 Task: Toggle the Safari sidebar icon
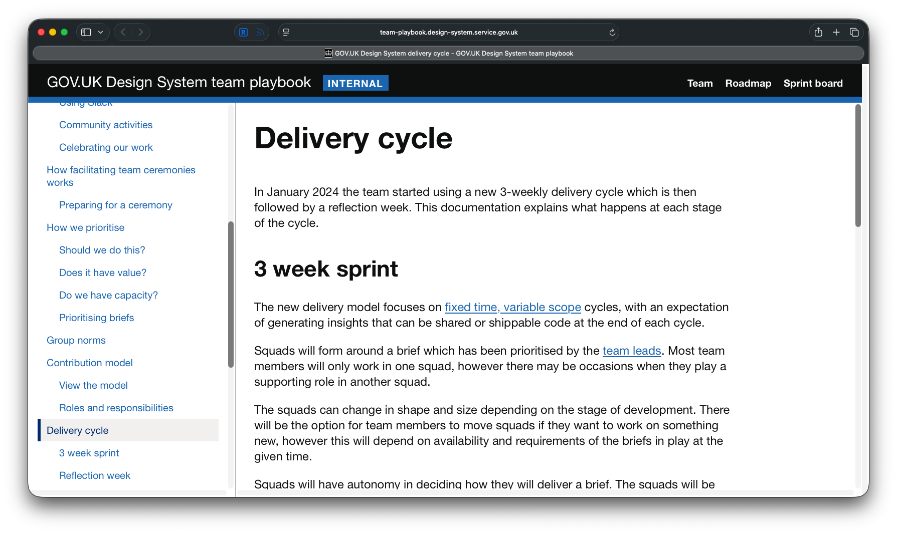(x=85, y=32)
